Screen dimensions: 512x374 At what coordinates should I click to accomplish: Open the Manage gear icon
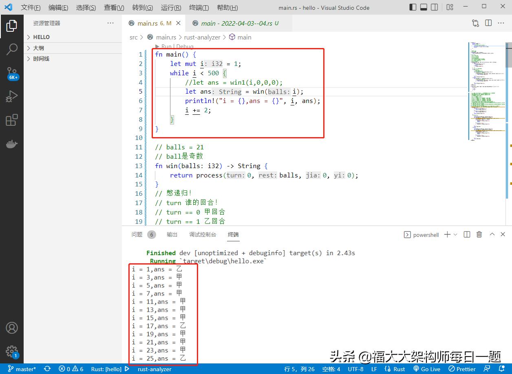click(11, 351)
